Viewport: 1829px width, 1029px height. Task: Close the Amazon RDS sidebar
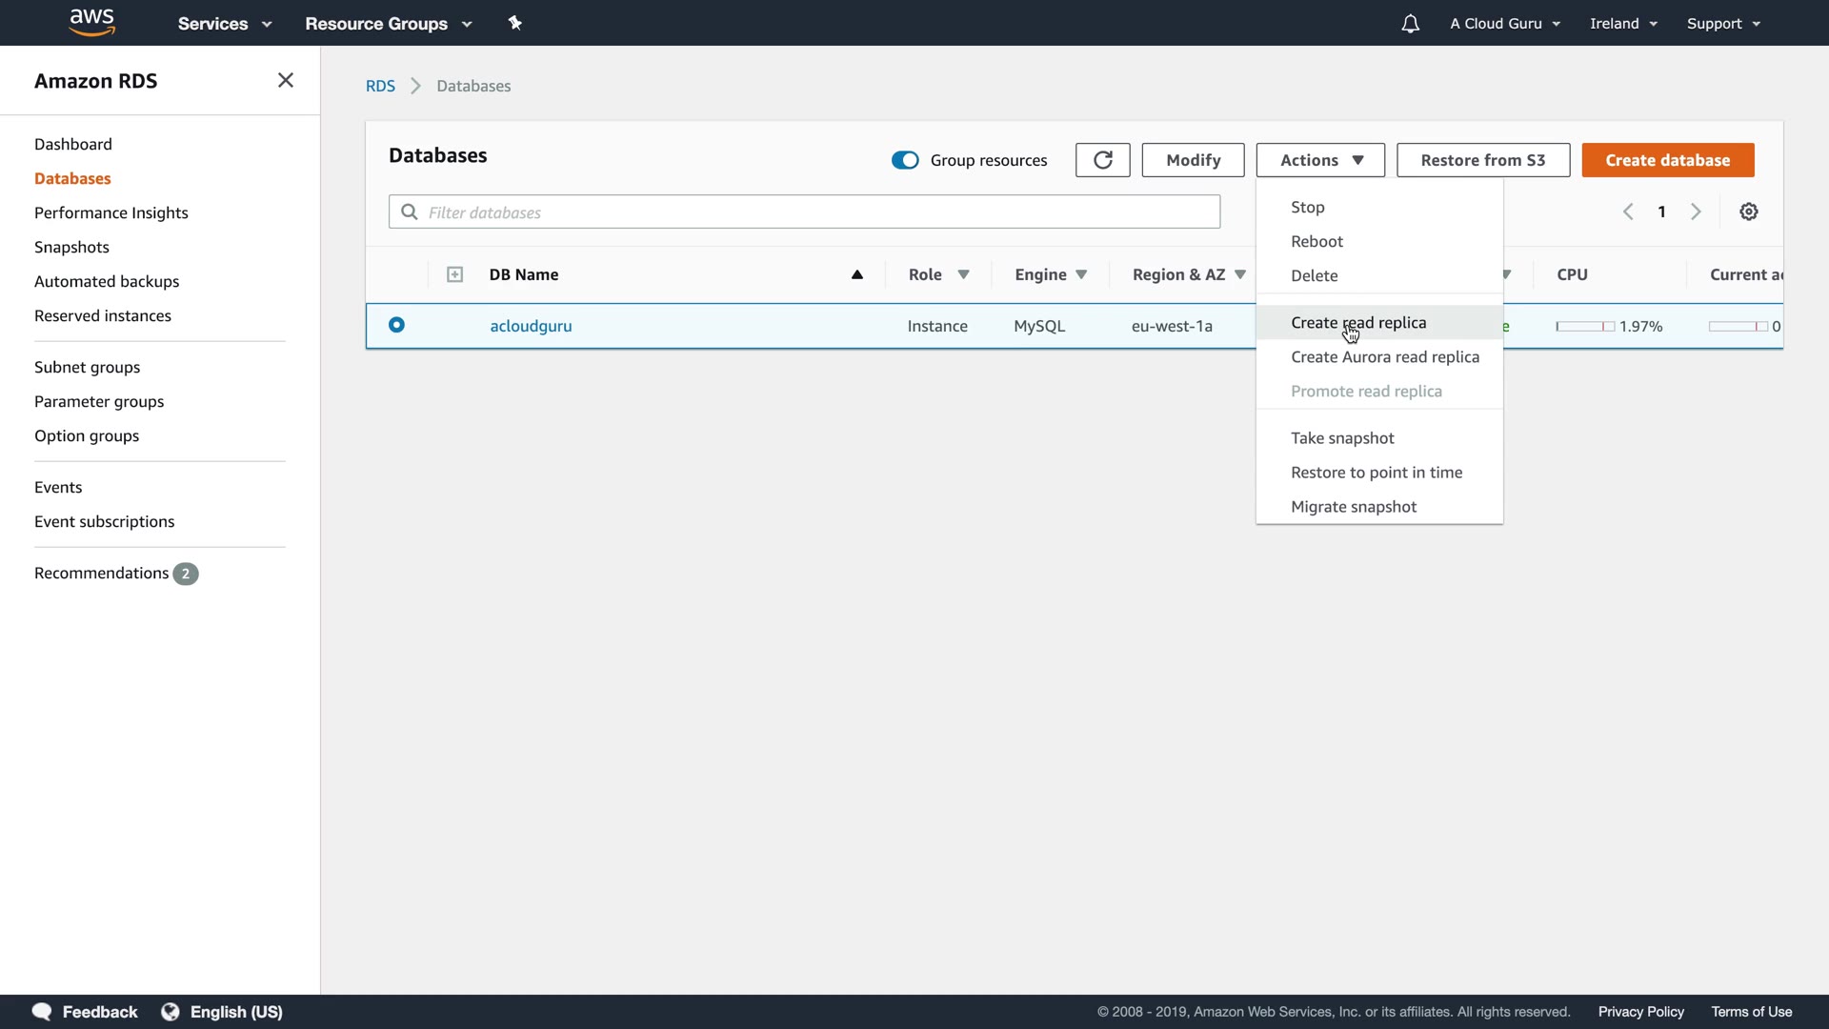[x=285, y=80]
